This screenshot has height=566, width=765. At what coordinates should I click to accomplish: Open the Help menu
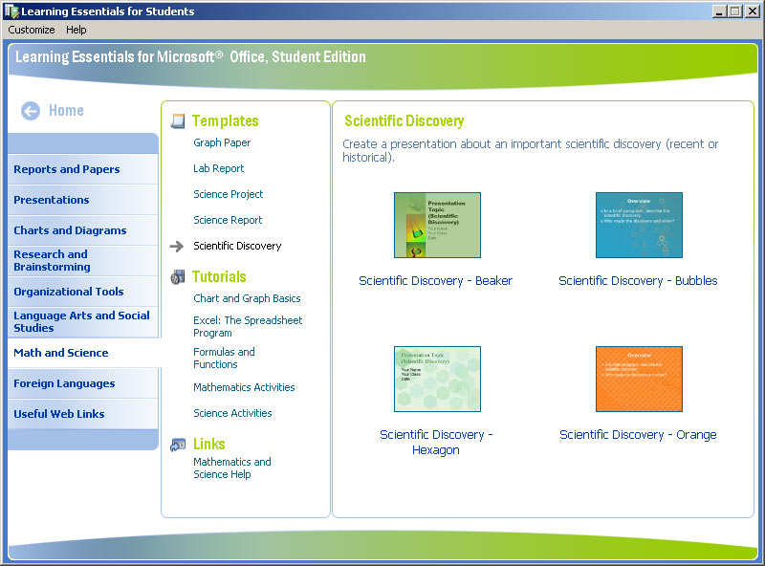76,30
